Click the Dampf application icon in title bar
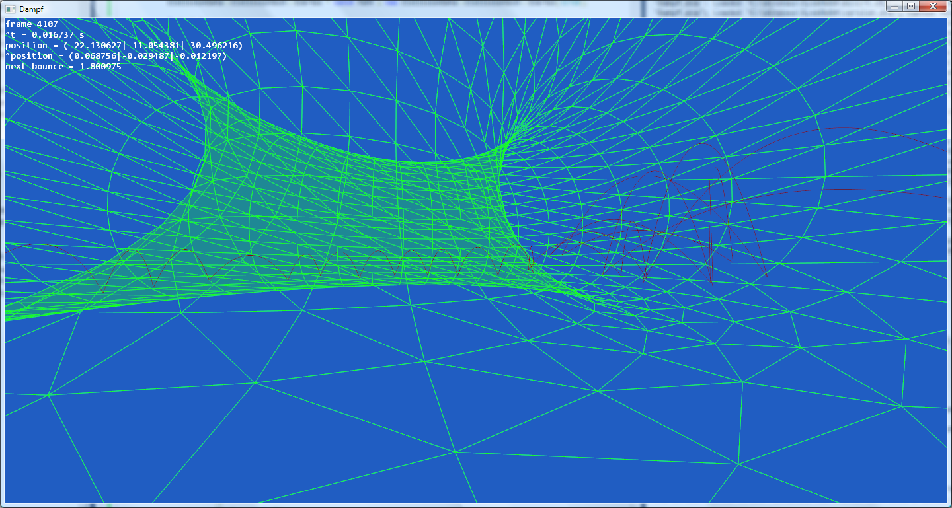 coord(9,9)
